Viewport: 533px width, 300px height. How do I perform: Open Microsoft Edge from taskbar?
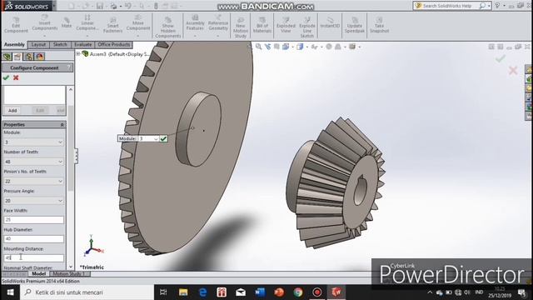pyautogui.click(x=203, y=292)
